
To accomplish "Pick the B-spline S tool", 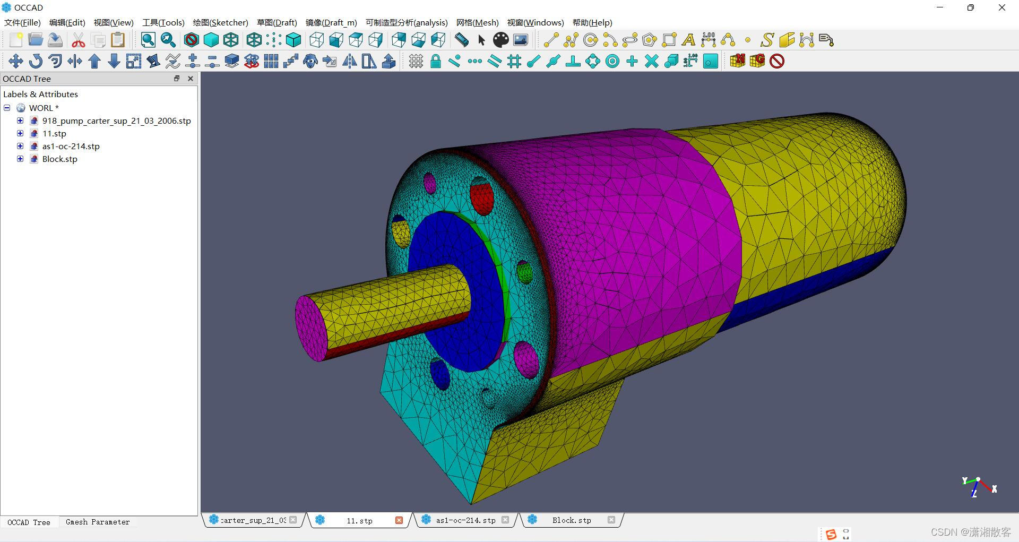I will click(767, 40).
